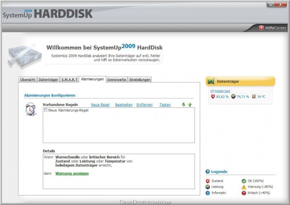Viewport: 290px width, 205px height.
Task: Click the Datenträger yellow panel header
Action: [240, 81]
